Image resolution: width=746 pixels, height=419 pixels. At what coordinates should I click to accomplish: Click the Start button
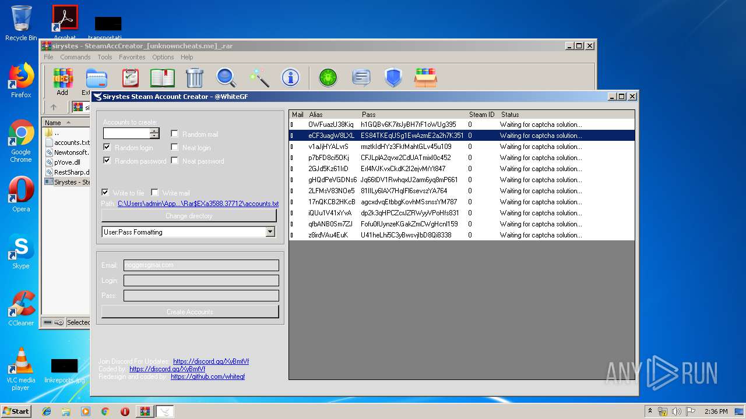coord(16,411)
